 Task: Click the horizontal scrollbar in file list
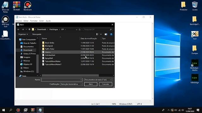coord(70,75)
